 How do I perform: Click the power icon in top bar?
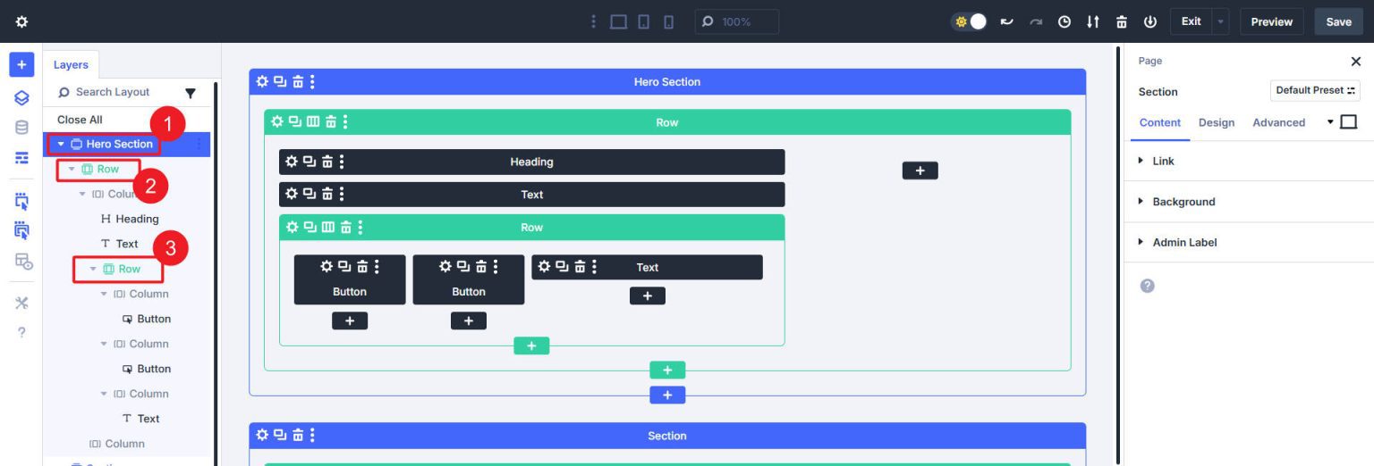[1150, 21]
